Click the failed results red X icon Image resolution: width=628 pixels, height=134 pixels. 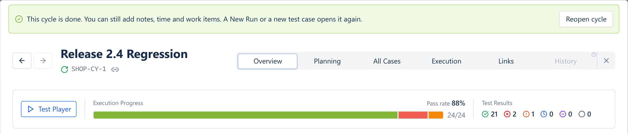point(507,114)
